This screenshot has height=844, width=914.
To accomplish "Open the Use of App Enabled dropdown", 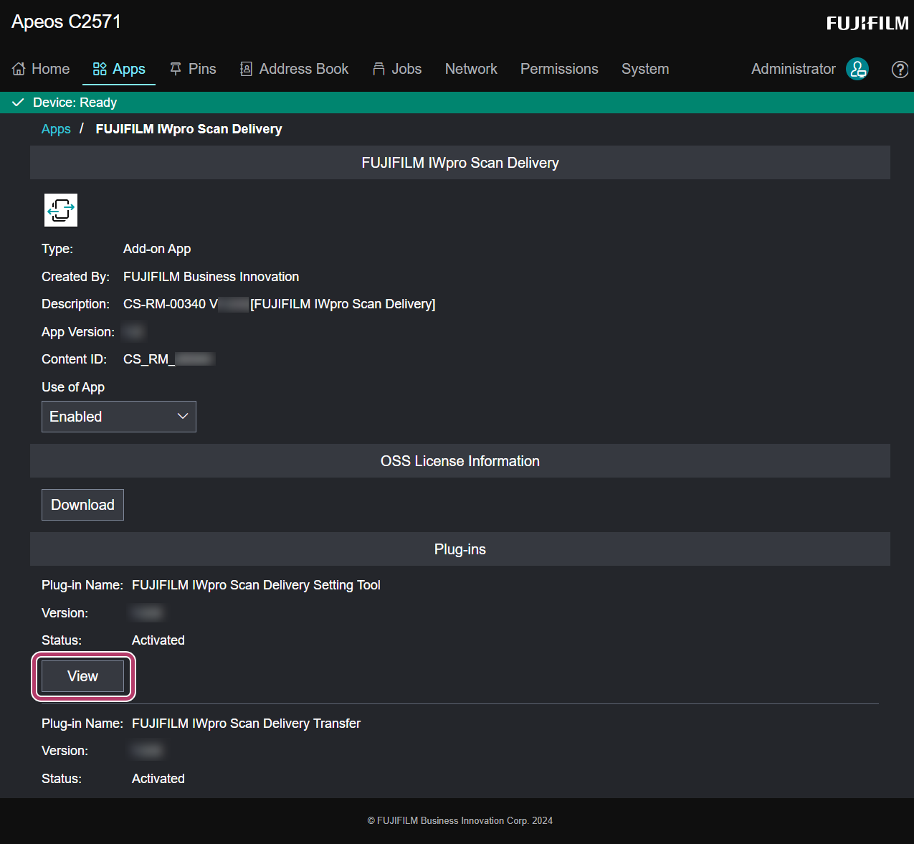I will tap(119, 417).
